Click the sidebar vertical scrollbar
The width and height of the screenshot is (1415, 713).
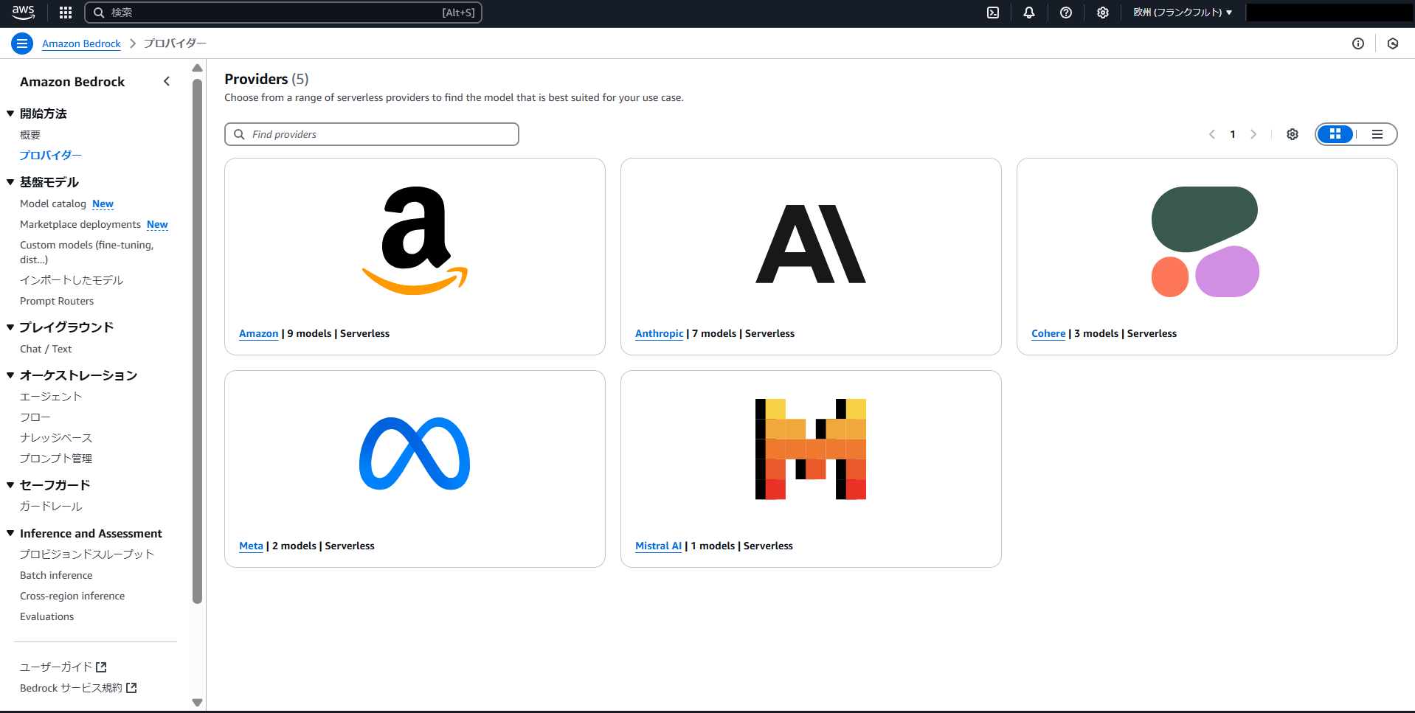pyautogui.click(x=197, y=341)
